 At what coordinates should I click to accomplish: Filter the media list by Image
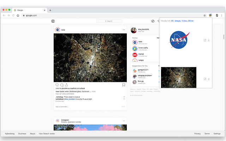[177, 21]
